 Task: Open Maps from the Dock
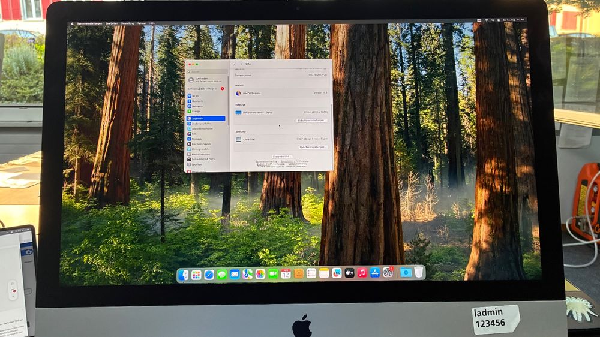click(247, 274)
